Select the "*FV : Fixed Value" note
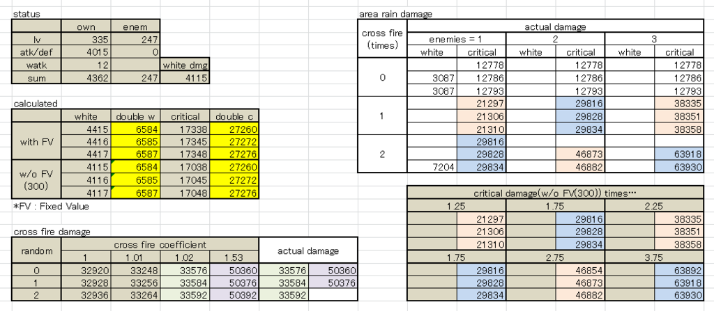Image resolution: width=714 pixels, height=311 pixels. (51, 206)
